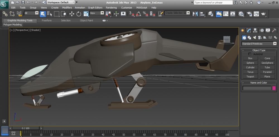This screenshot has height=137, width=279.
Task: Click the Teapot primitive button
Action: point(250,77)
